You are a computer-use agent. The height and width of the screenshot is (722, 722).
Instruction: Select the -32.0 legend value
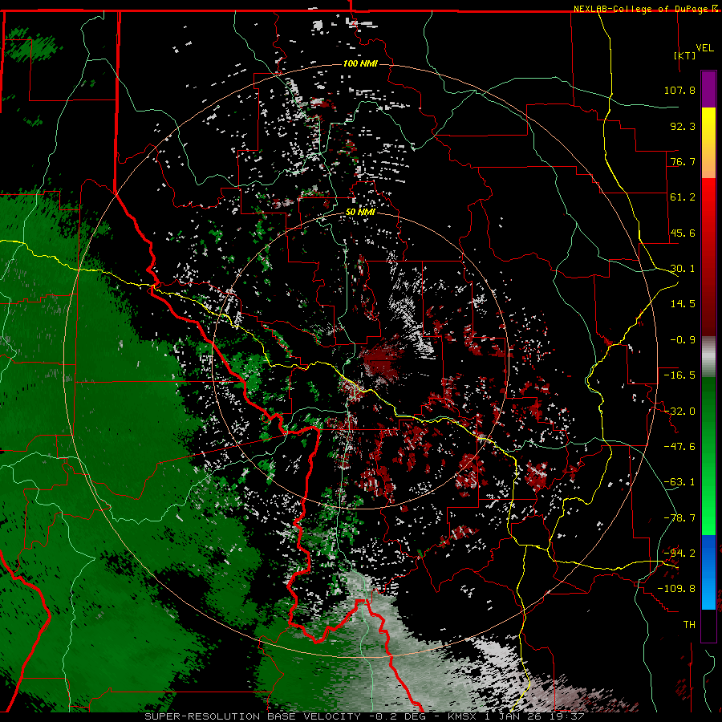(x=679, y=412)
